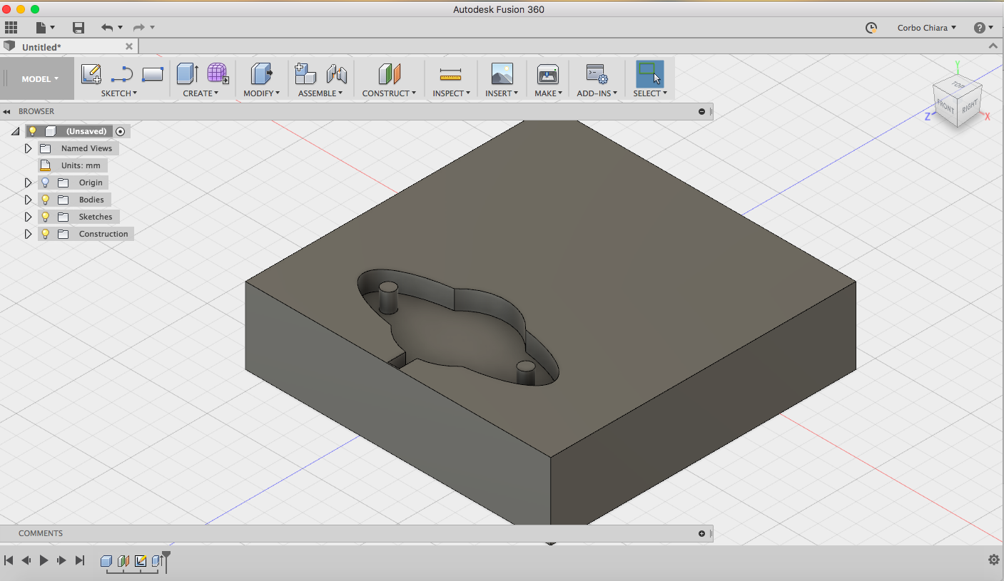Toggle visibility bulb of (Unsaved) root component
The image size is (1004, 581).
point(32,131)
